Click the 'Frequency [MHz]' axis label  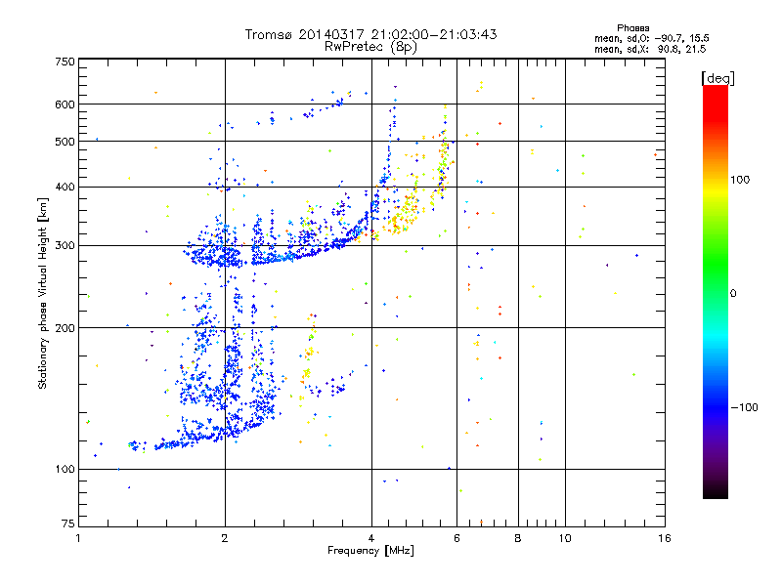(370, 551)
